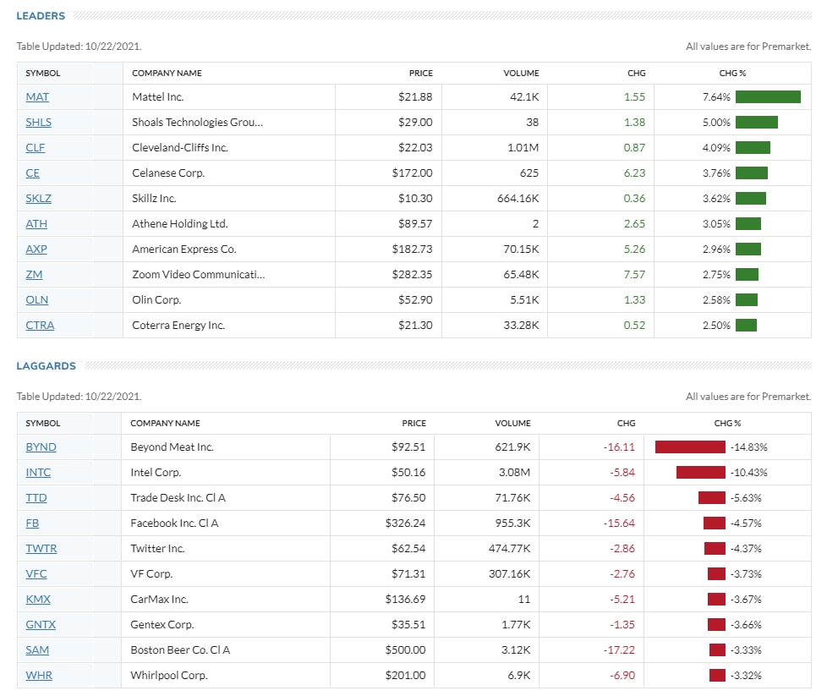Open the TTD ticker link
This screenshot has height=696, width=827.
point(36,497)
